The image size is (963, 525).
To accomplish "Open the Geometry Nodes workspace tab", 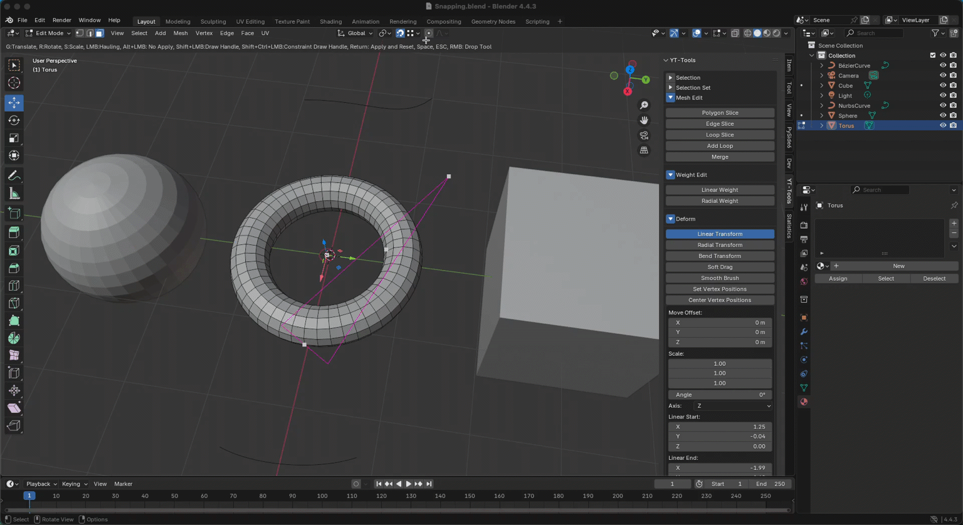I will click(x=493, y=21).
